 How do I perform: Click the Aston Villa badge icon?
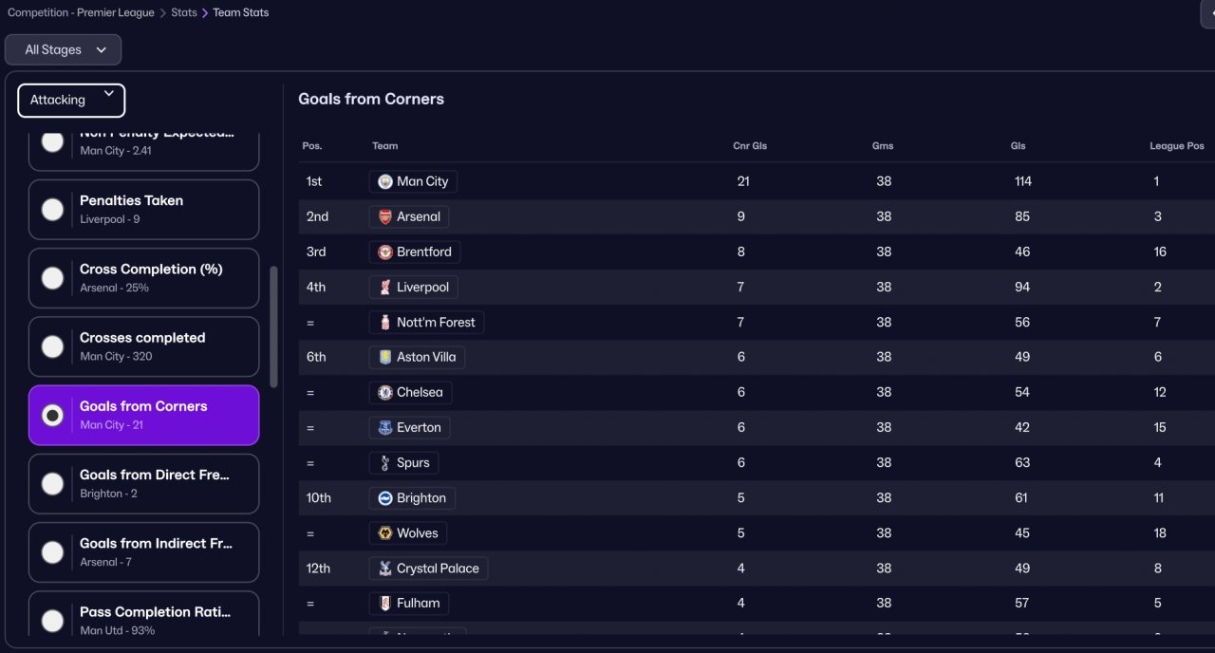(385, 357)
